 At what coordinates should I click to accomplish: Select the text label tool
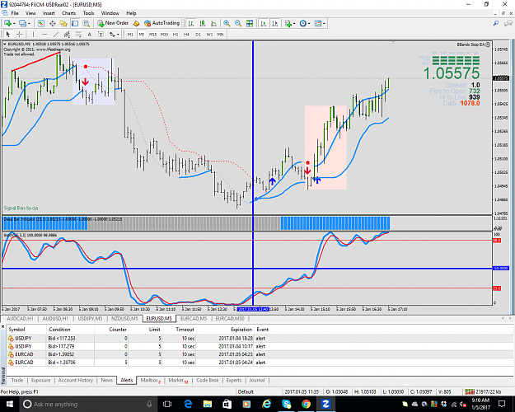101,34
